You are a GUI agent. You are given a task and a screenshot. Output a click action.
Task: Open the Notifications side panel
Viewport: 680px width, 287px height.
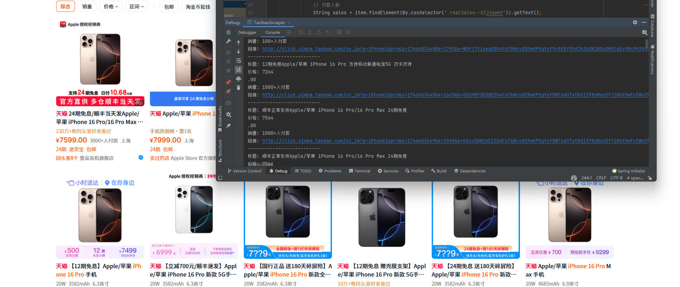point(652,59)
